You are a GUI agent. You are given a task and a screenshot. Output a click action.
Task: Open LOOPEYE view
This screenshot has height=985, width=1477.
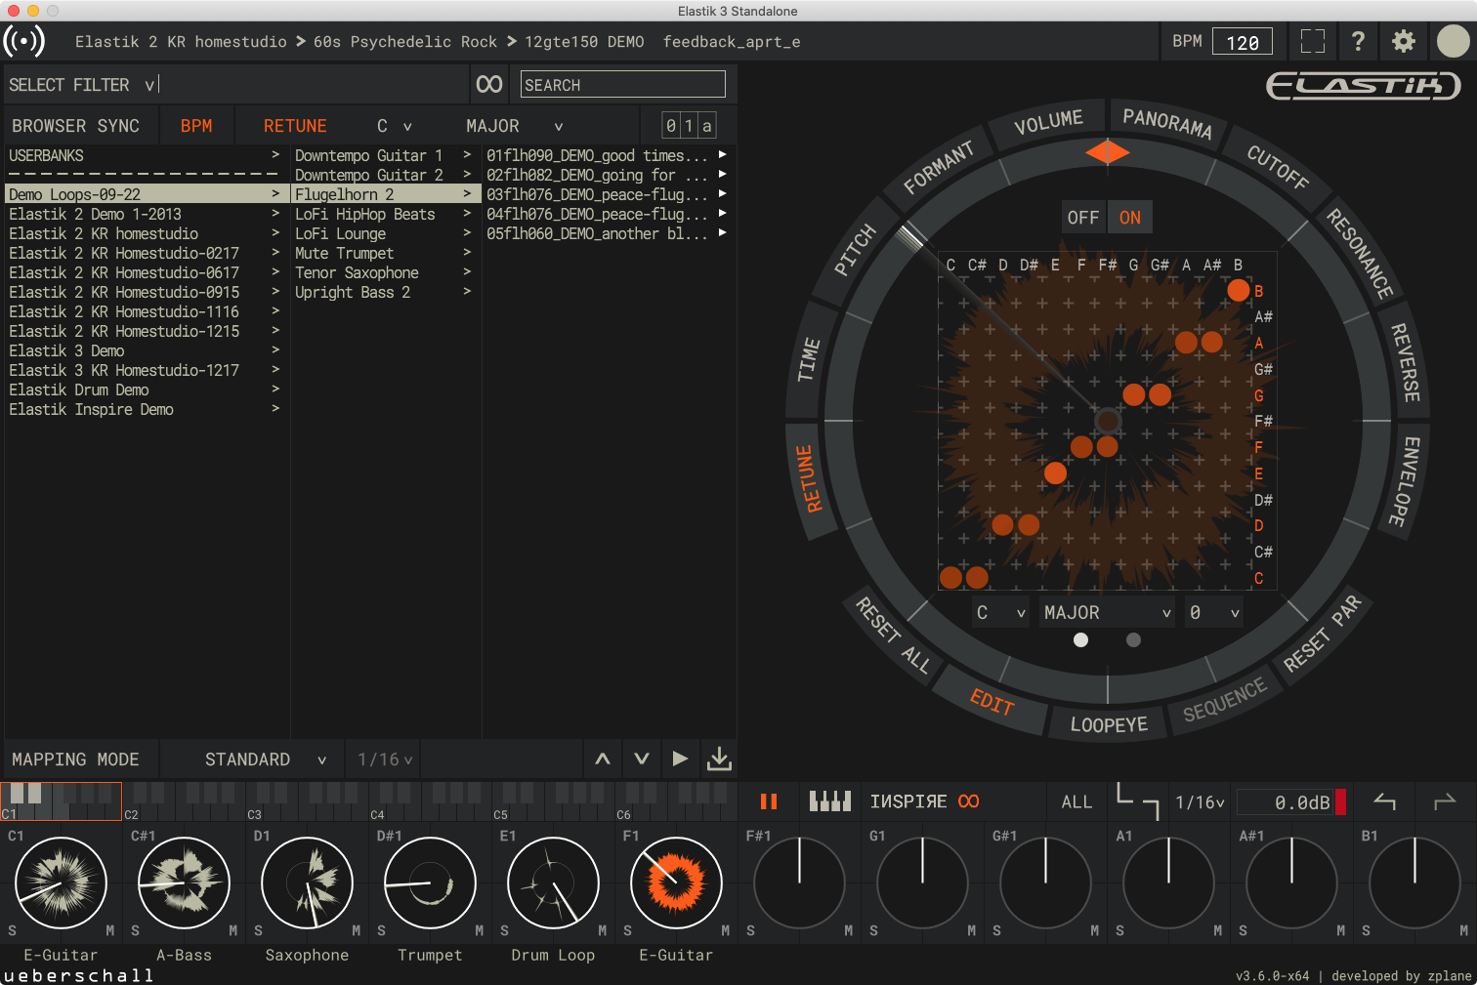pyautogui.click(x=1109, y=724)
